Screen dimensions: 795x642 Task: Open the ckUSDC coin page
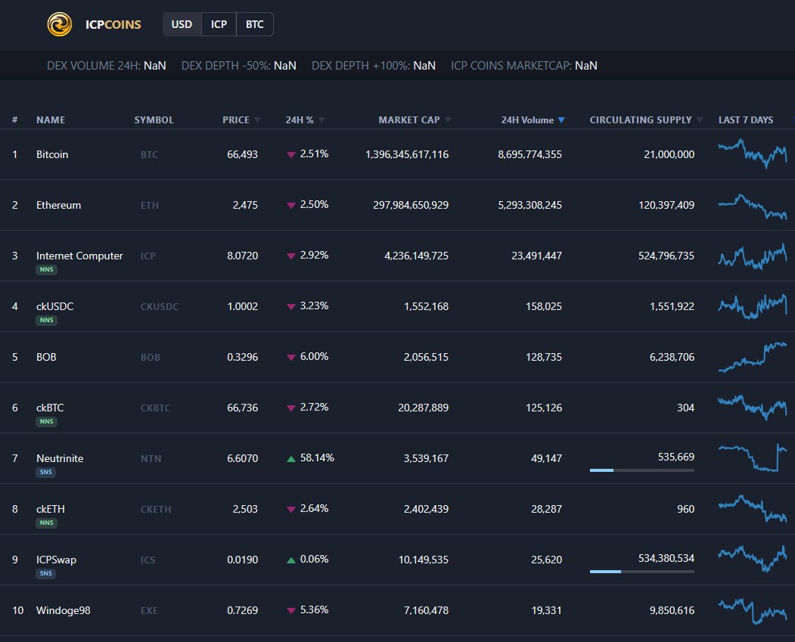tap(54, 306)
